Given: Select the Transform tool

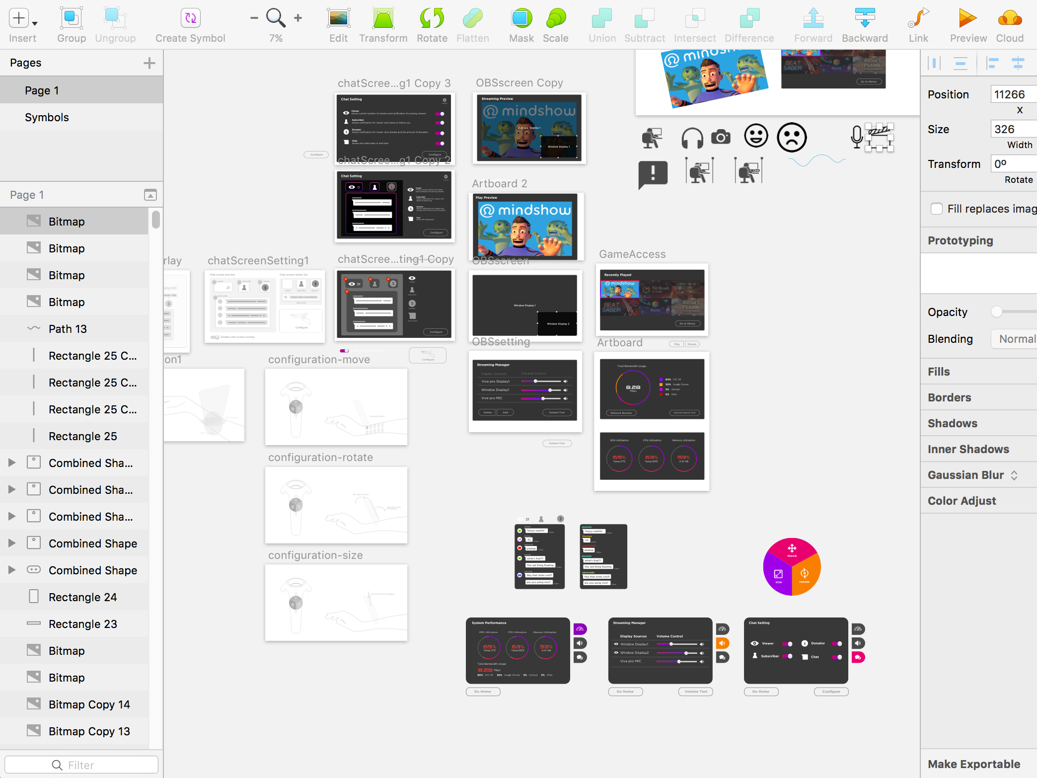Looking at the screenshot, I should click(x=383, y=18).
